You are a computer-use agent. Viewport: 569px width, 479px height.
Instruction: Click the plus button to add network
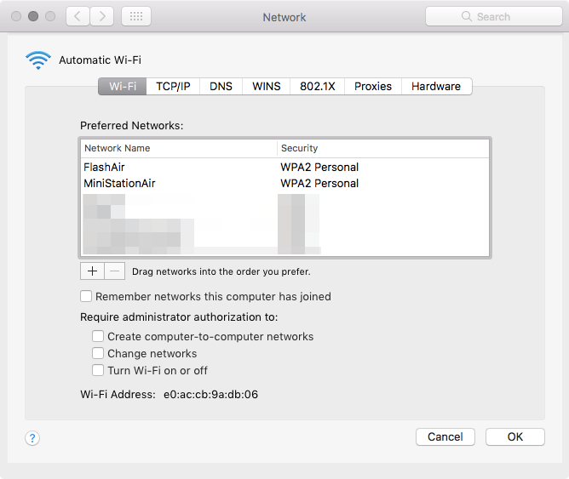(92, 271)
